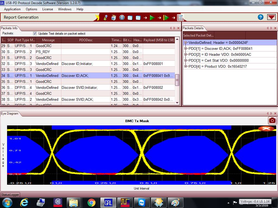Click the play icon with yellow bar

coord(166,18)
